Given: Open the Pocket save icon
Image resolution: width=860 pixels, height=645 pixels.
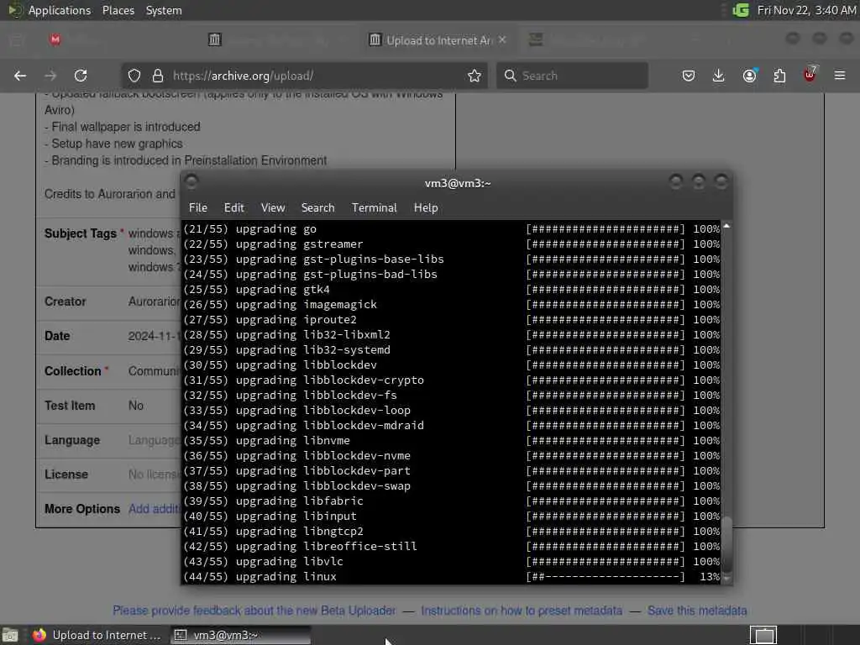Looking at the screenshot, I should point(689,76).
